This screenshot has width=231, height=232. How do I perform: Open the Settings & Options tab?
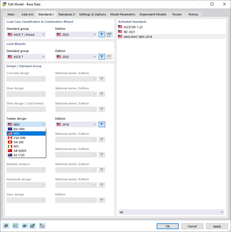[92, 14]
